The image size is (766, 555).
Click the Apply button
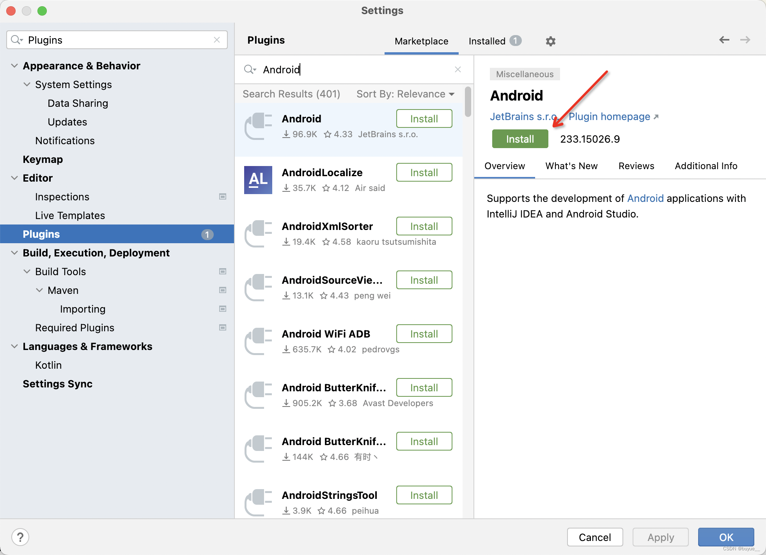coord(660,537)
